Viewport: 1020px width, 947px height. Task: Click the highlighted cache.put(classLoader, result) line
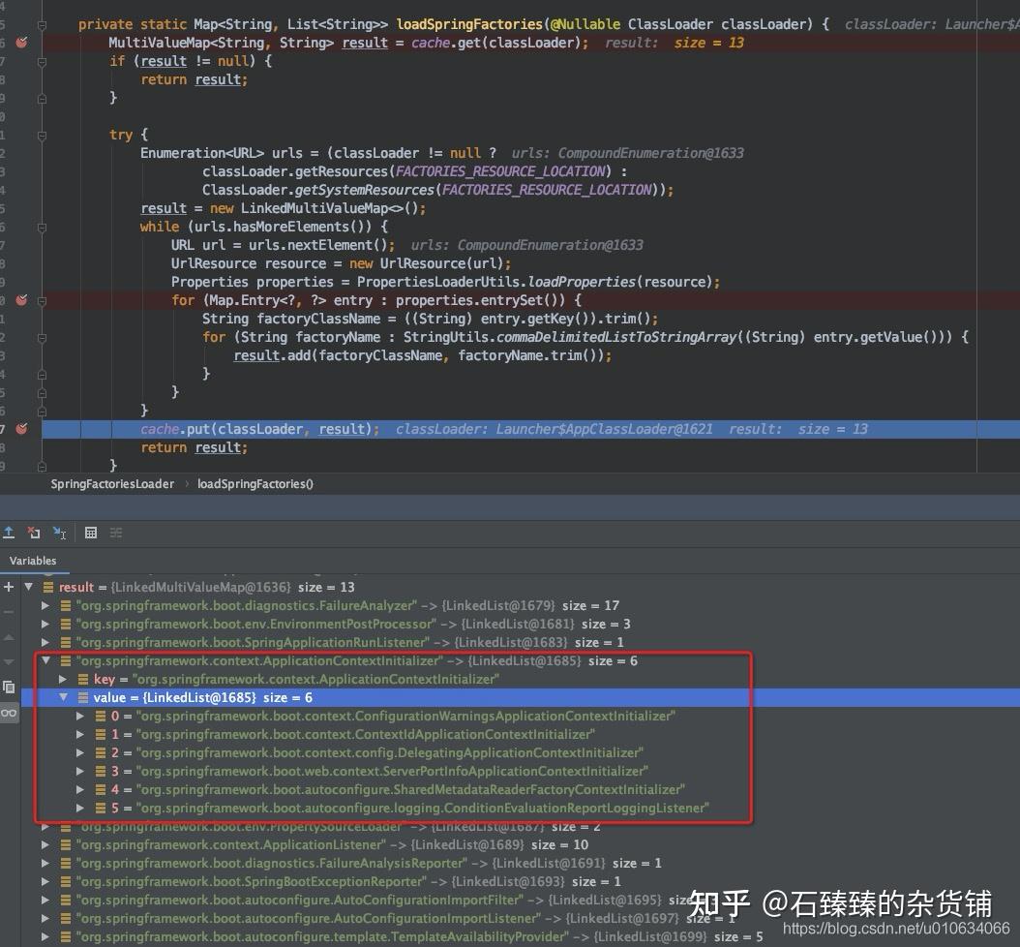coord(531,429)
